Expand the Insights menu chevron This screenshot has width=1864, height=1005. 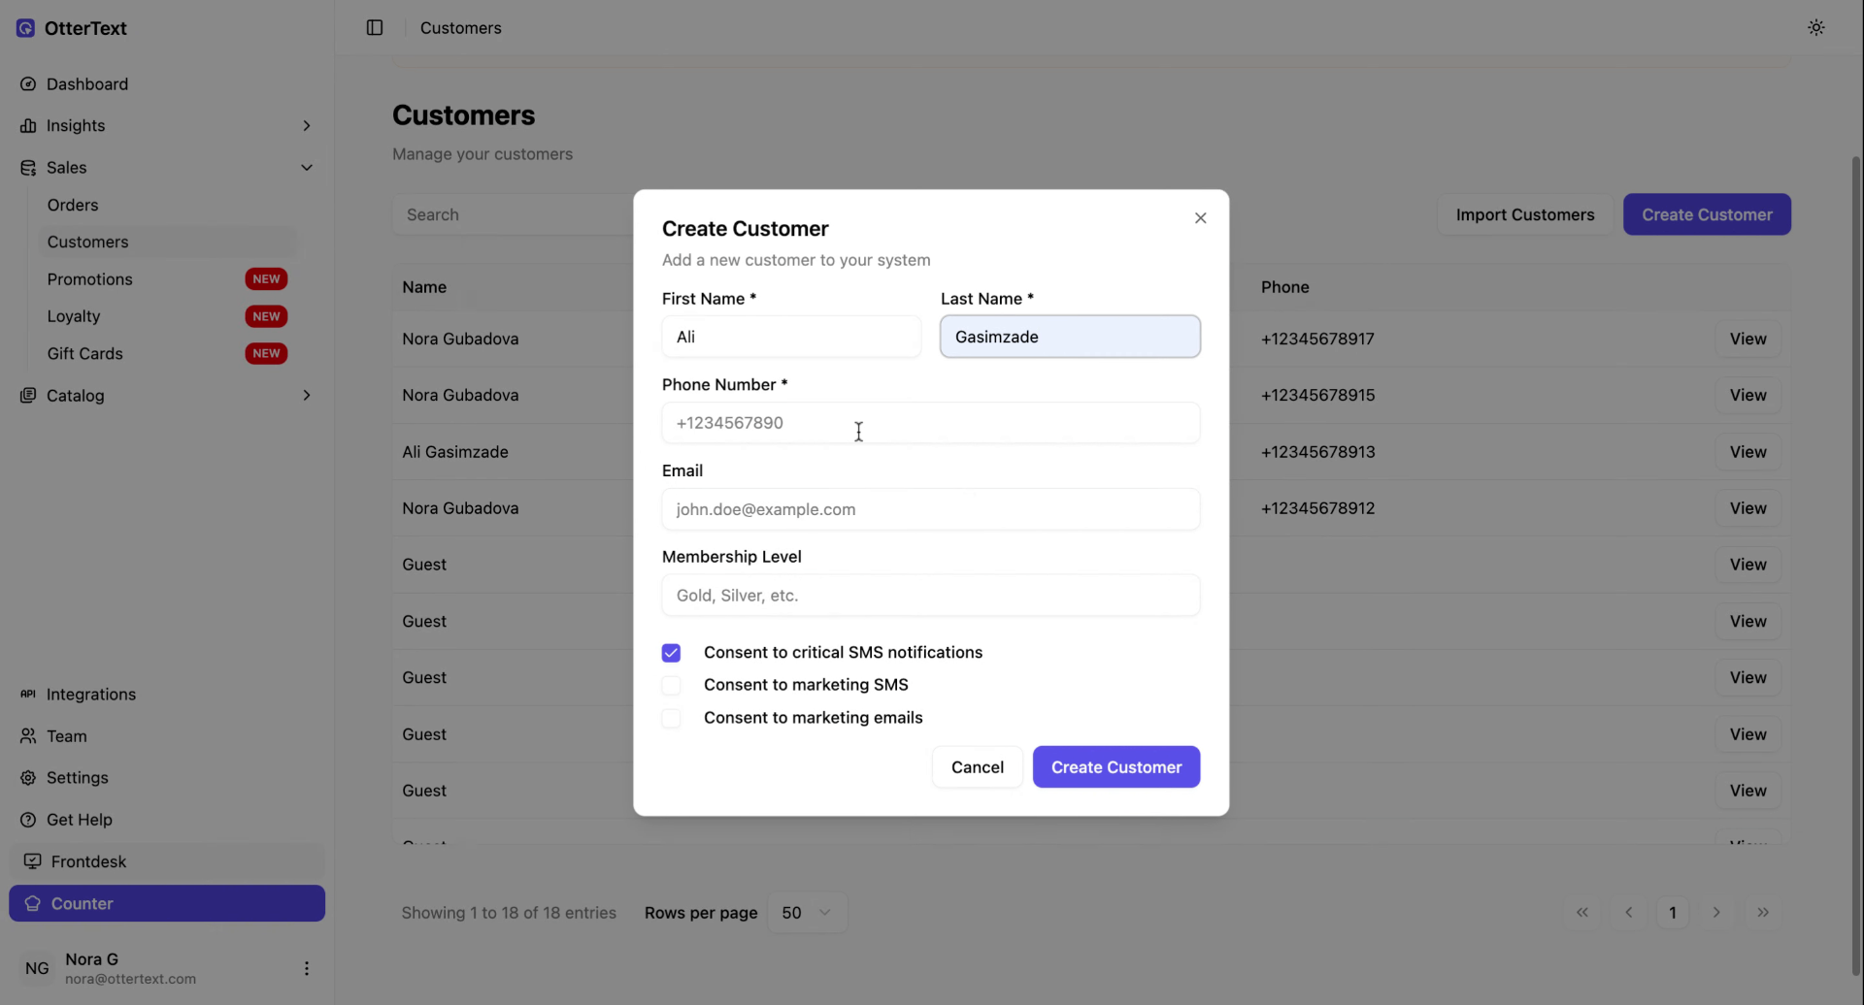coord(307,126)
